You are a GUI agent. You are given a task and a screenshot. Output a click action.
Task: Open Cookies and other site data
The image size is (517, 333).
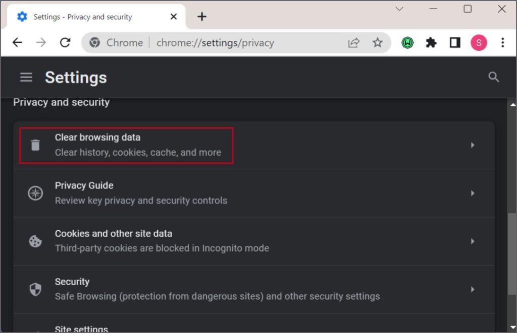254,241
